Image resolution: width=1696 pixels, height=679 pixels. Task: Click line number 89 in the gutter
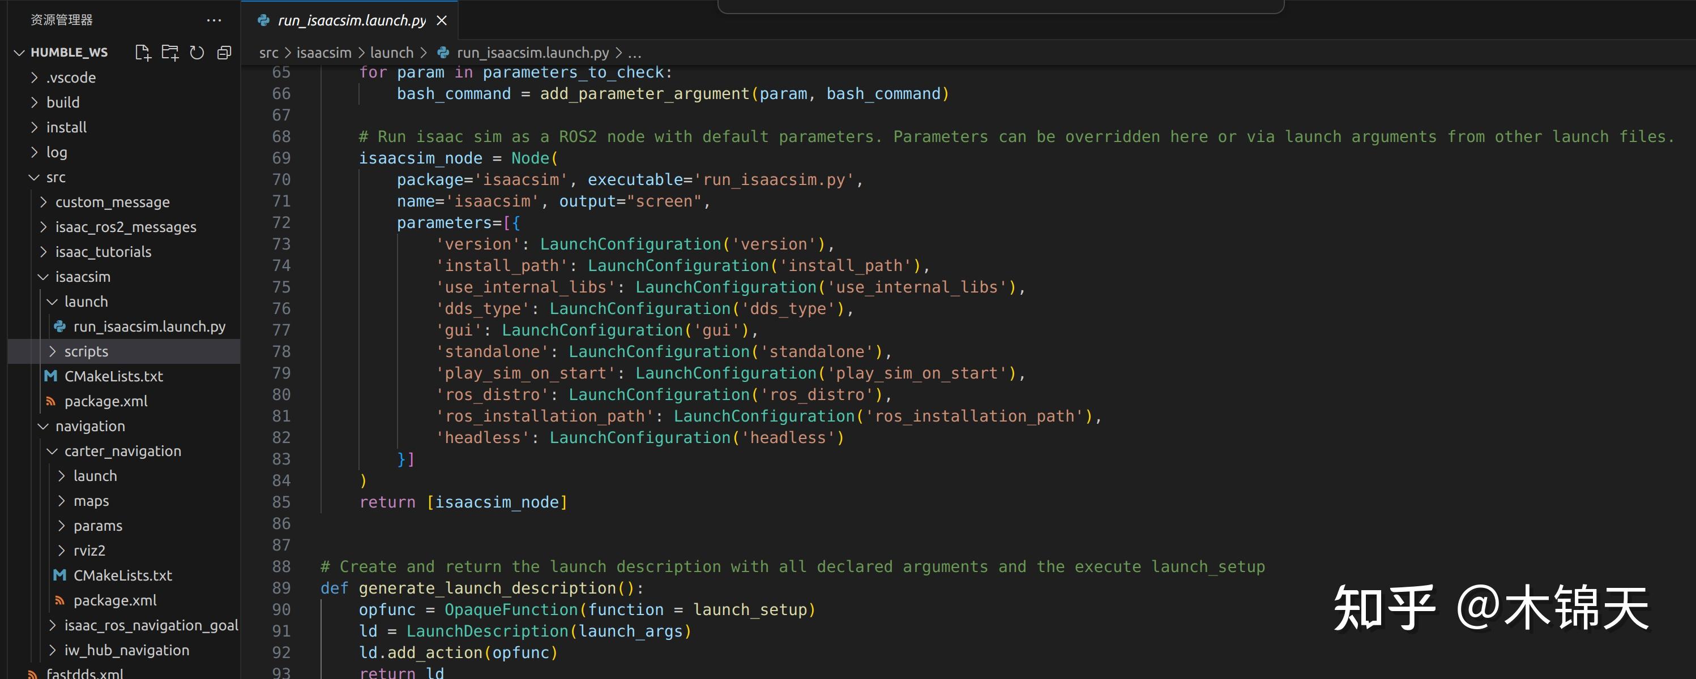pos(281,588)
